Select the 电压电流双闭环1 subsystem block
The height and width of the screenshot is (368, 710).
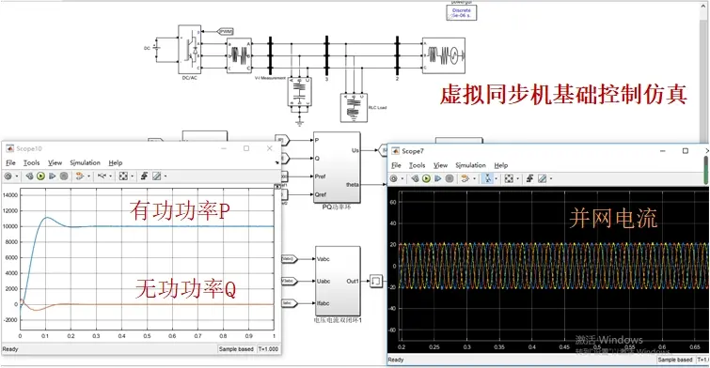338,282
